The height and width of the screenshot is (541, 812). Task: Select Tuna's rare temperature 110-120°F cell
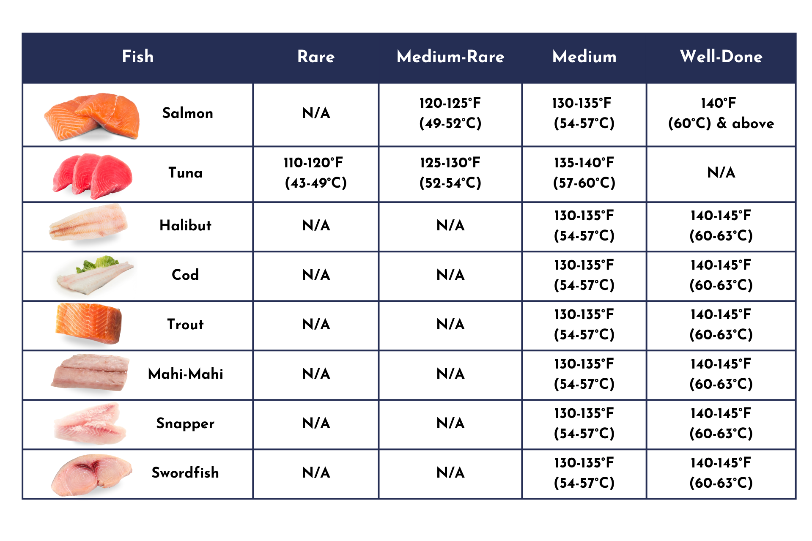coord(315,173)
